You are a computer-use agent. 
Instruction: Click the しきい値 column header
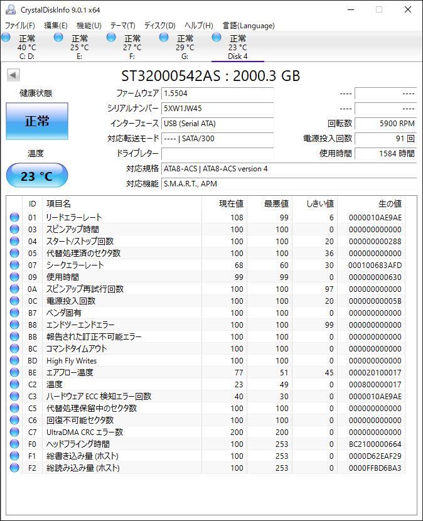coord(314,203)
